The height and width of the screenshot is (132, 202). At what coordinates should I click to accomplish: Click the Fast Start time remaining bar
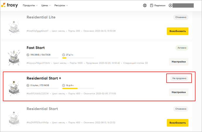click(x=78, y=58)
